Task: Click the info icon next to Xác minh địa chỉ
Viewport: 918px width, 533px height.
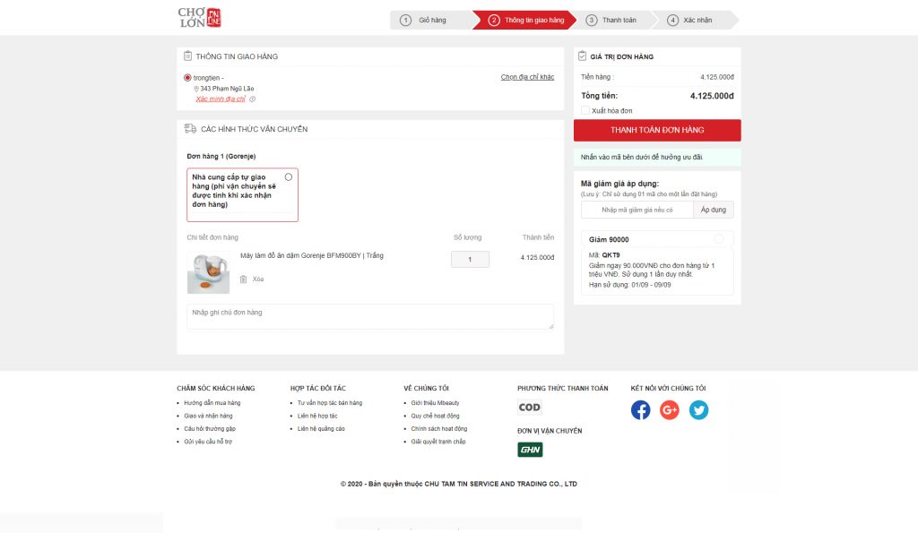Action: (x=252, y=99)
